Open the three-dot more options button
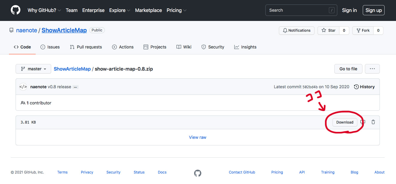This screenshot has width=396, height=184. coord(372,69)
